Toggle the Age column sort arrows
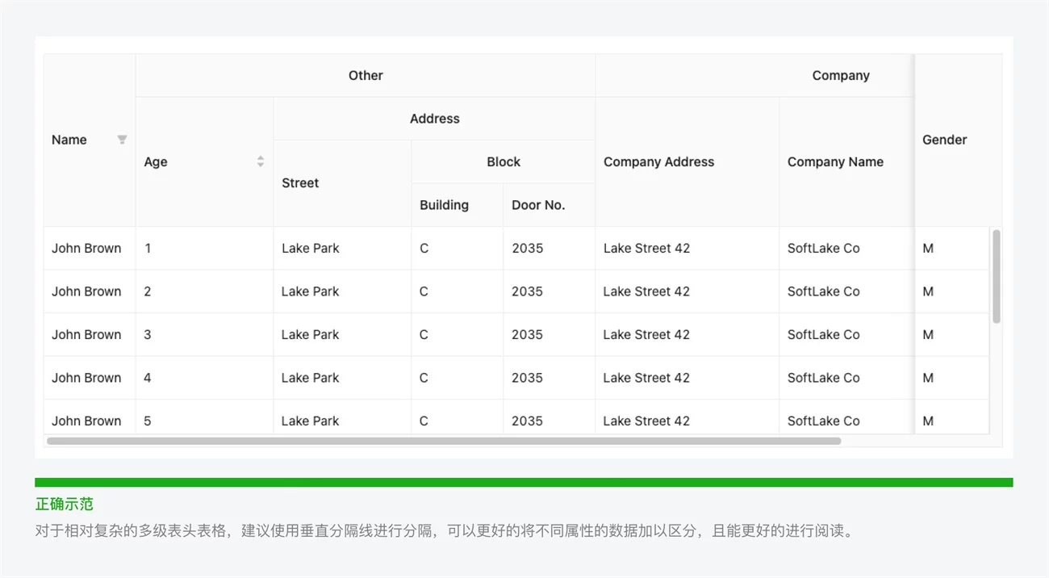Screen dimensions: 1049x578 click(261, 161)
